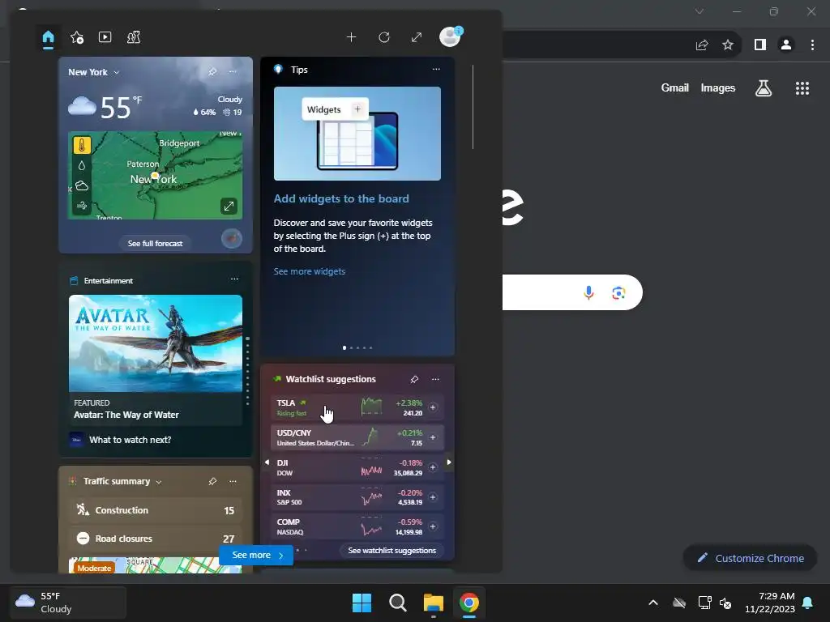Screen dimensions: 830x622
Task: Start voice search with microphone
Action: click(588, 292)
